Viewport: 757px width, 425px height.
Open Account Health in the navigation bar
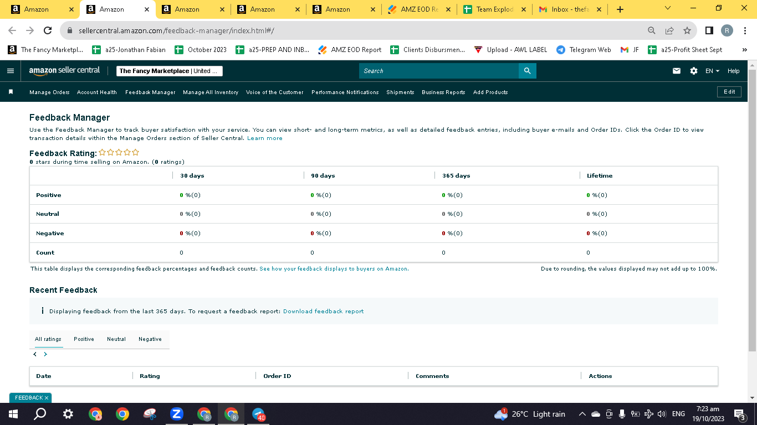tap(97, 92)
